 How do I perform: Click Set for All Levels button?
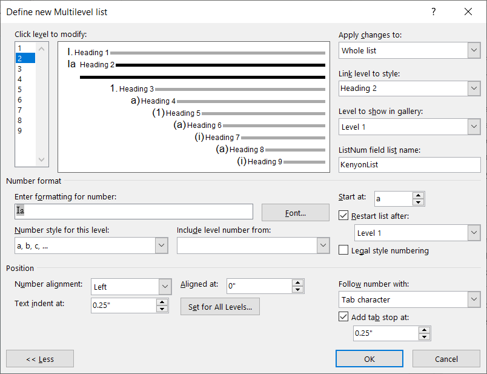[220, 307]
